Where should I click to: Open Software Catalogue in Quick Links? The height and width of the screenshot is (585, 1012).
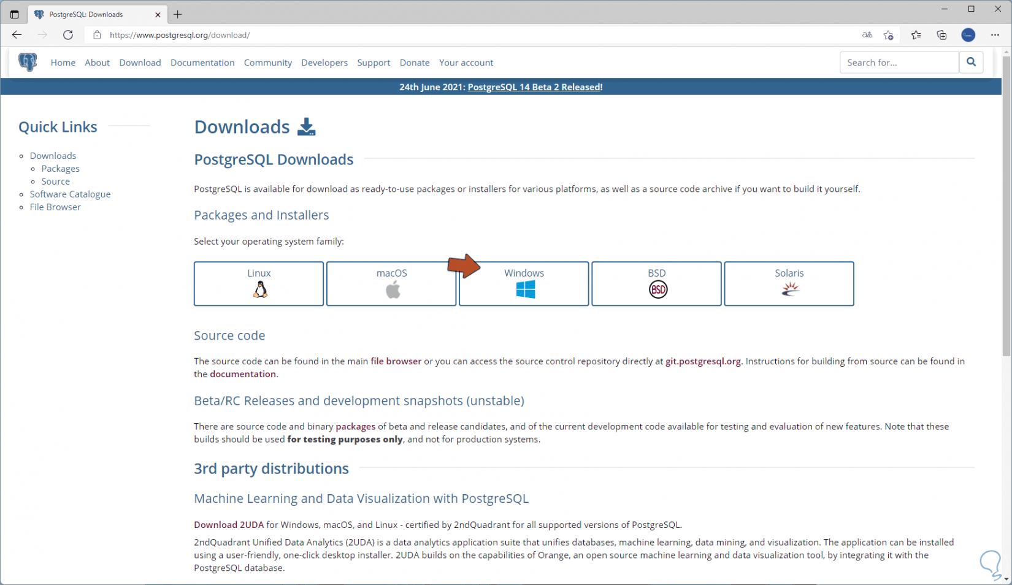click(x=71, y=194)
